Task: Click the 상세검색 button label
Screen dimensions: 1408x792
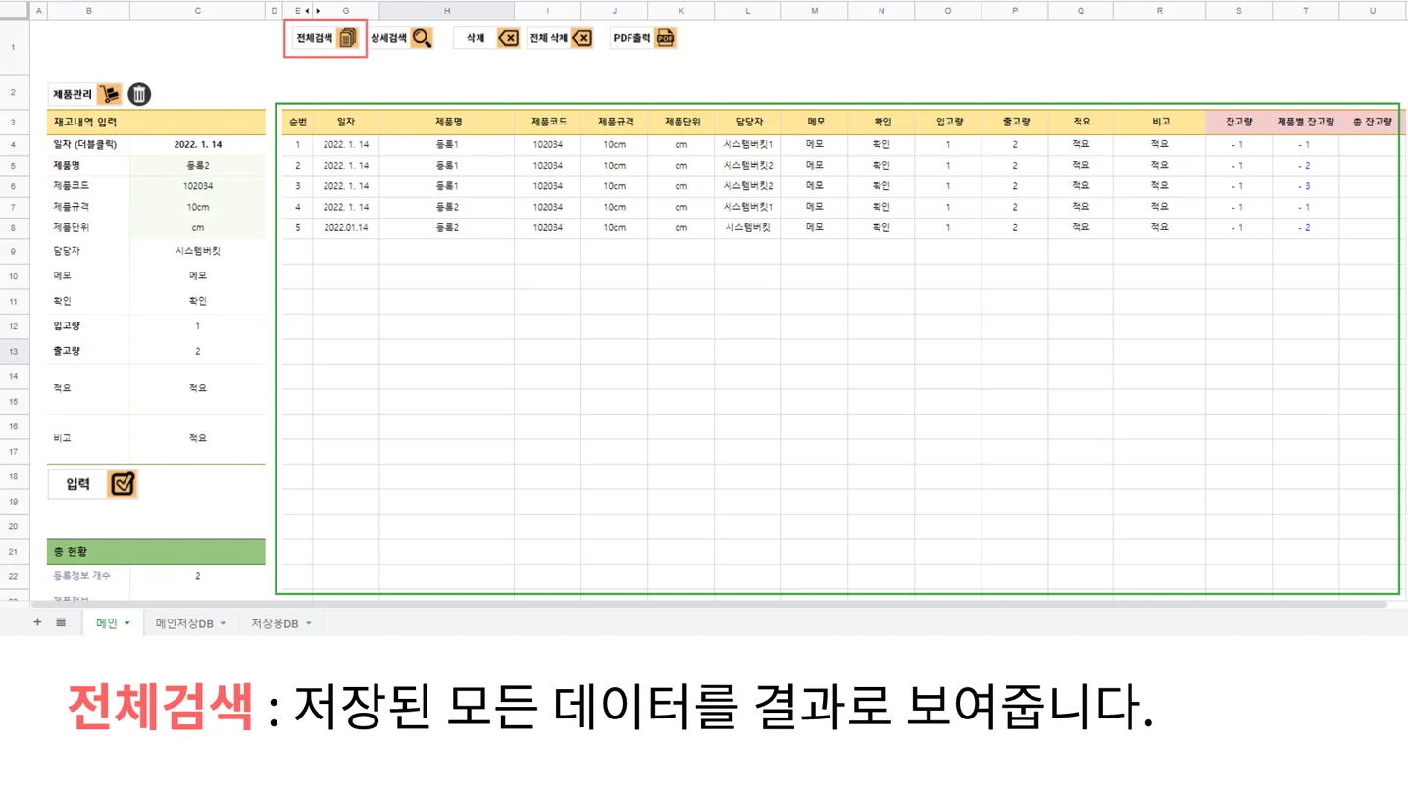Action: (388, 39)
